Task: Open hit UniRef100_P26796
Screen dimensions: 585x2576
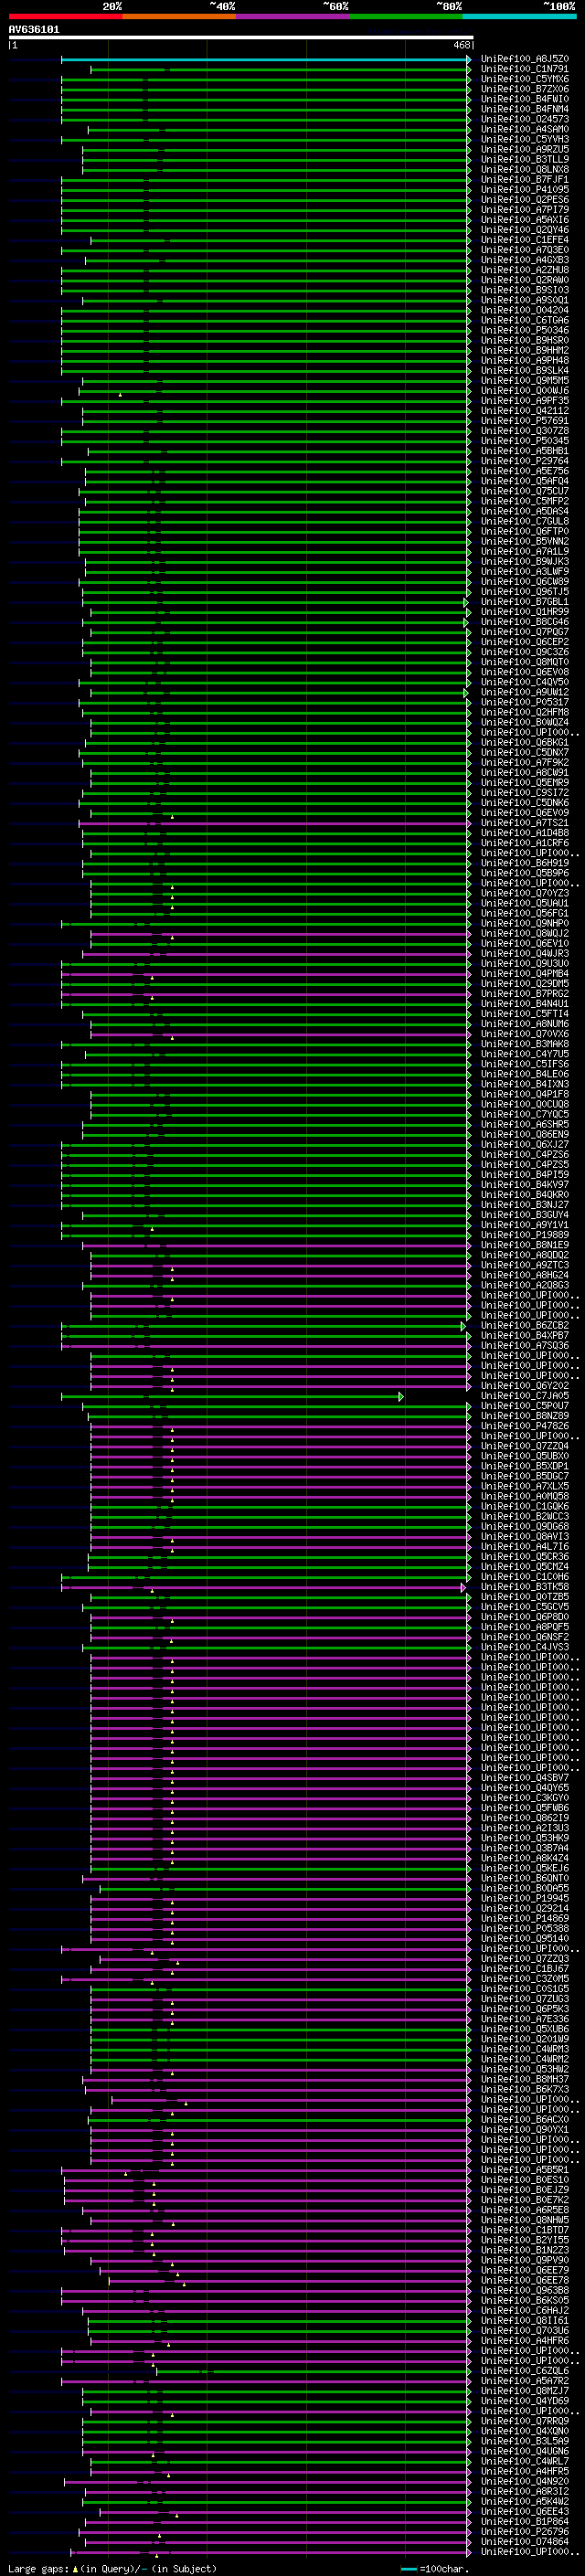Action: point(525,2532)
